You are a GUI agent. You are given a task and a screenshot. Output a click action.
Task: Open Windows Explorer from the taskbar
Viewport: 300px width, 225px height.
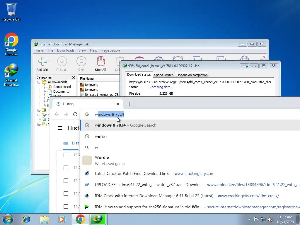coord(44,219)
